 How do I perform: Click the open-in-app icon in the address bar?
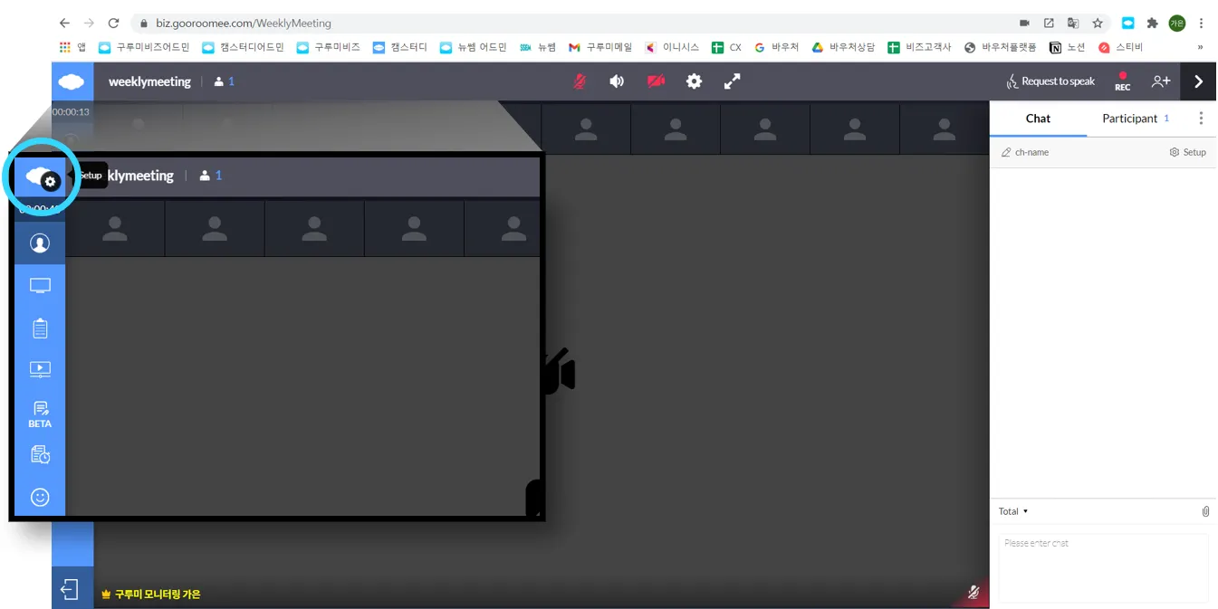pyautogui.click(x=1049, y=23)
